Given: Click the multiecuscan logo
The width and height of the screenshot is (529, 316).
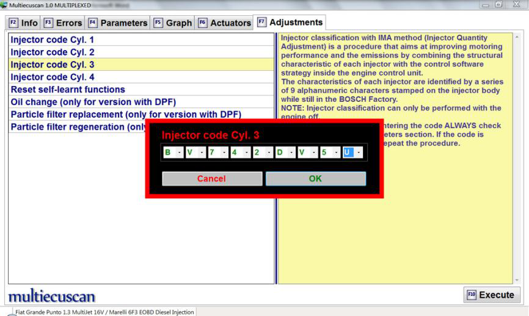Looking at the screenshot, I should click(x=51, y=296).
